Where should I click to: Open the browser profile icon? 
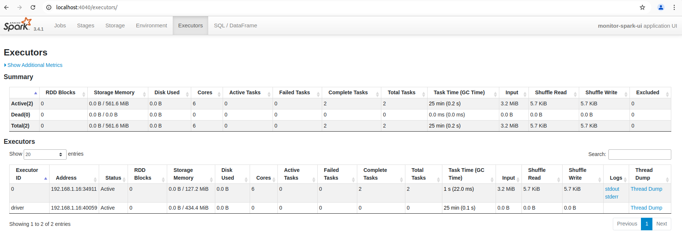point(661,7)
